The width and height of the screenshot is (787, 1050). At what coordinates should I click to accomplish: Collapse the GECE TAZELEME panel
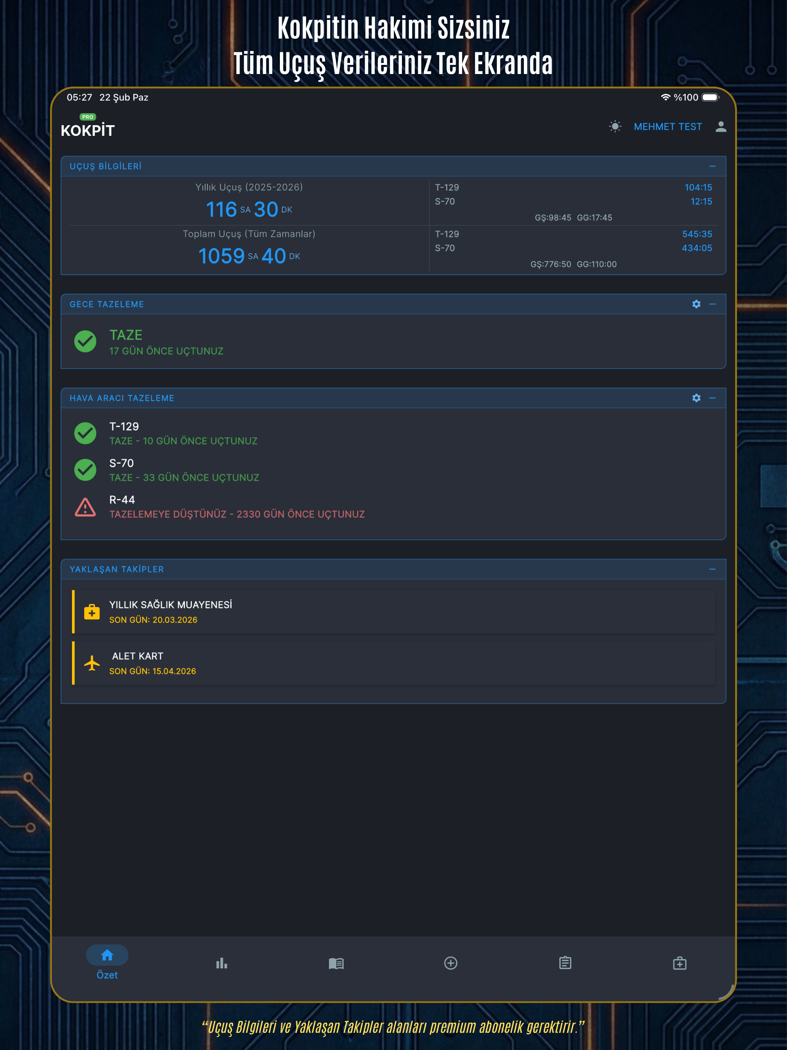click(x=712, y=304)
